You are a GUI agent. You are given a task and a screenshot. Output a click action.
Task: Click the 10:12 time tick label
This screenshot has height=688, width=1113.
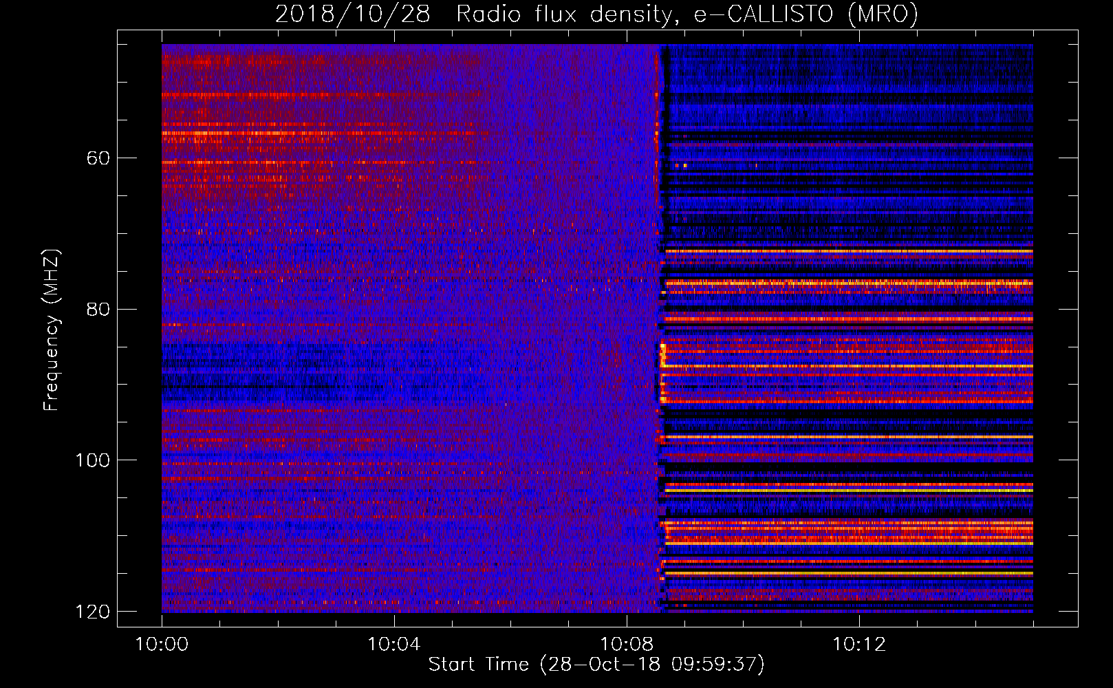coord(859,645)
